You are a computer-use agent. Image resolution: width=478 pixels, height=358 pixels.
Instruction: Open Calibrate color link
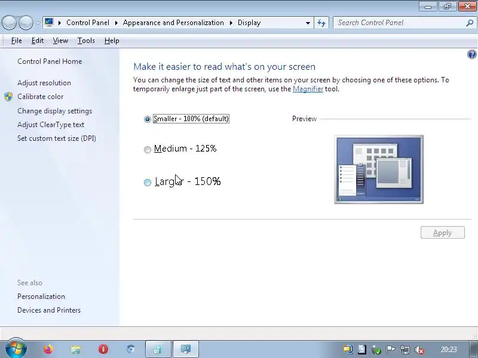pos(41,97)
